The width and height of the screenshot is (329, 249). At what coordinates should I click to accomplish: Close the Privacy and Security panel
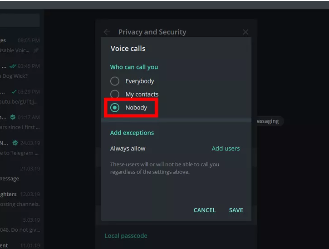tap(246, 32)
